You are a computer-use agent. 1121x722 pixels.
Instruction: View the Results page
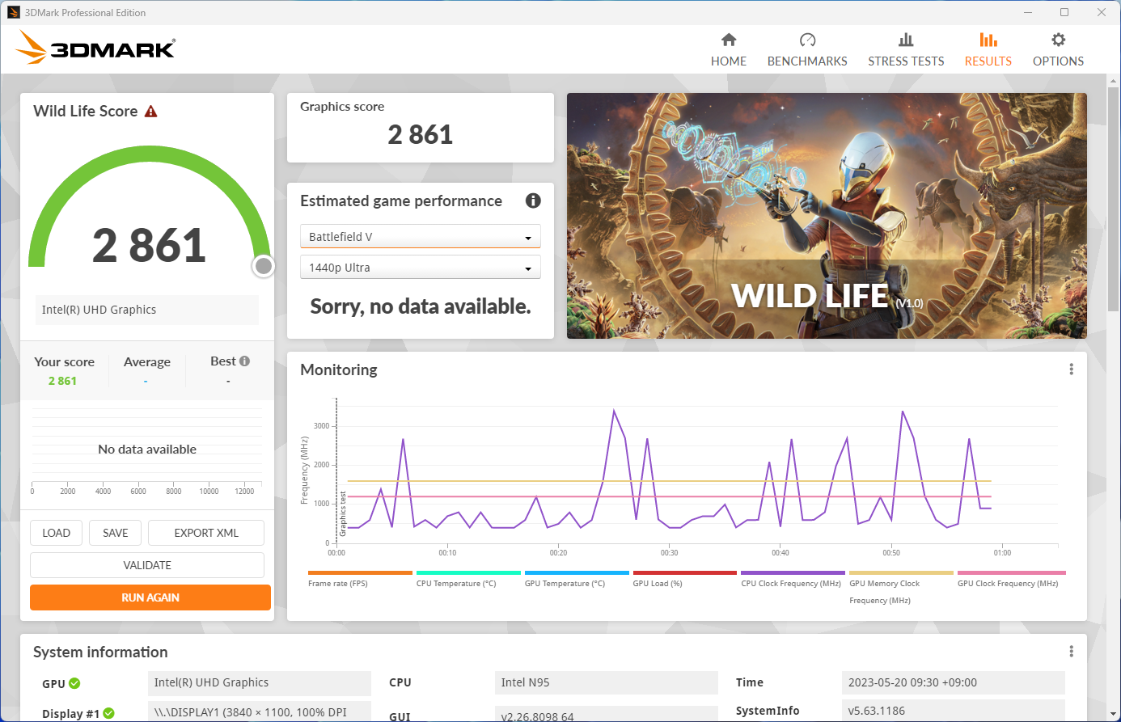point(988,49)
